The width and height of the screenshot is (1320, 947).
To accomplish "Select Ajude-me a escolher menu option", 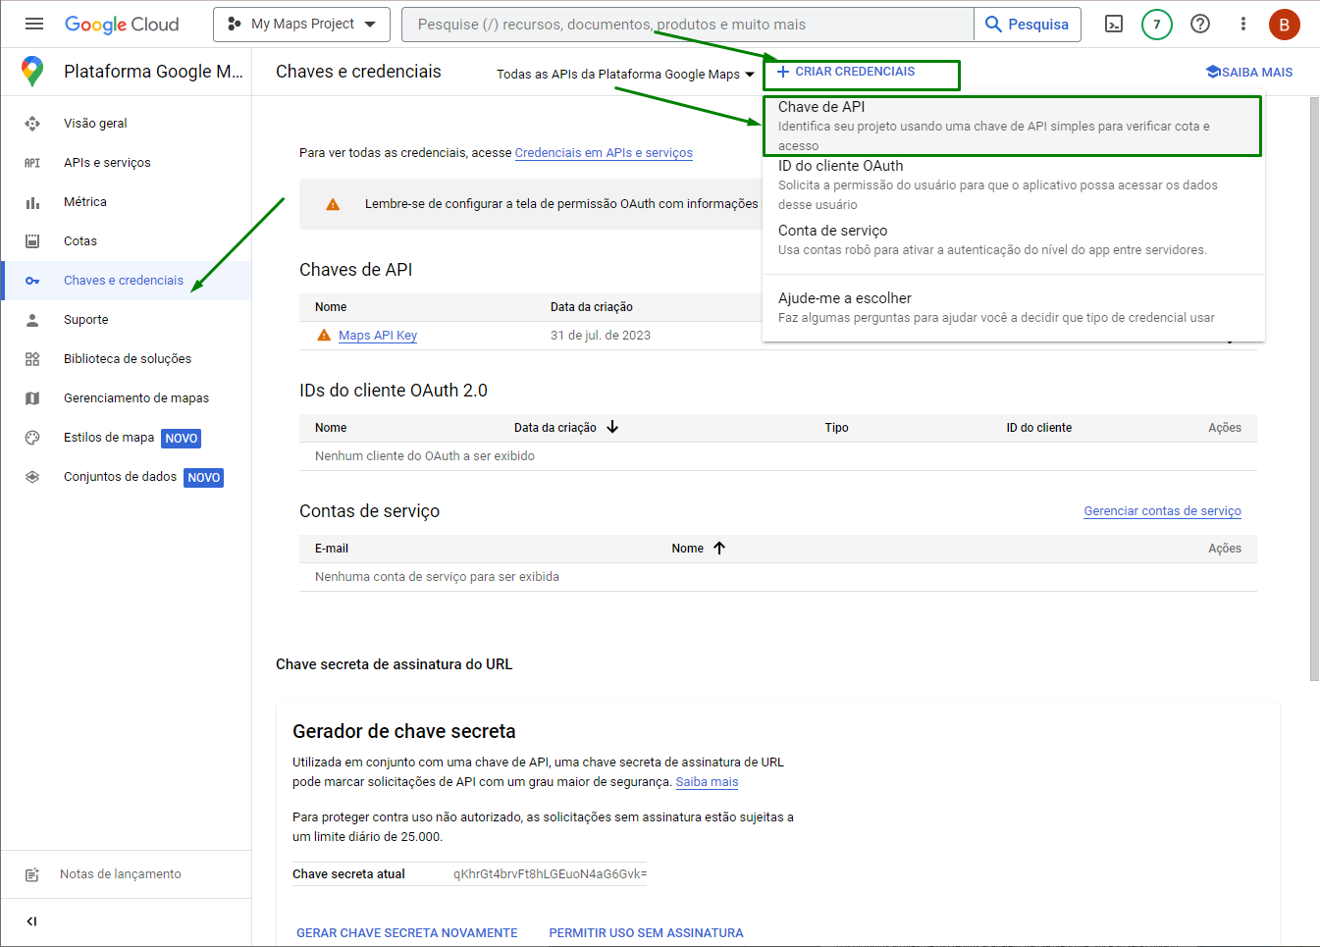I will coord(1014,307).
